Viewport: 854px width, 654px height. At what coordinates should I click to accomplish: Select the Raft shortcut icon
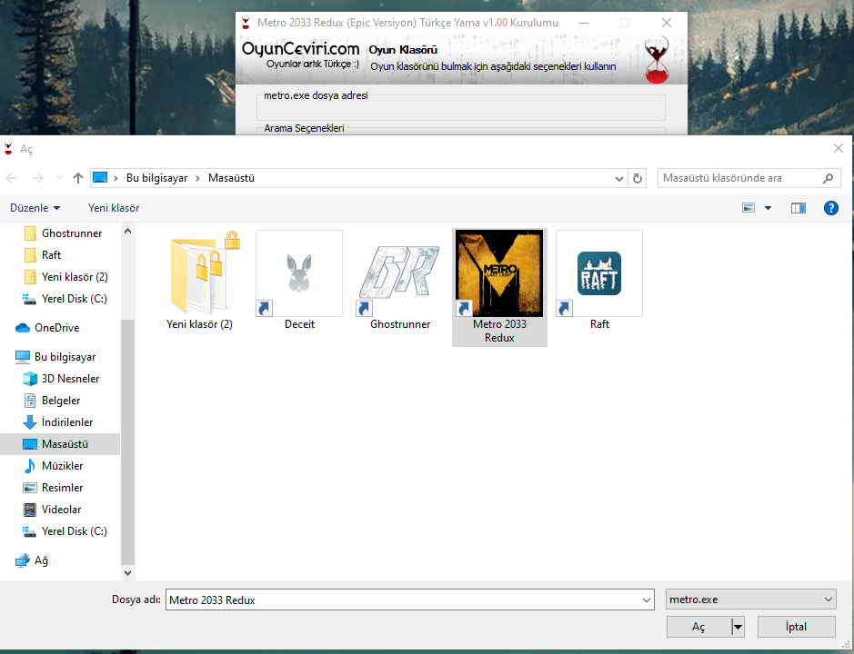[599, 273]
